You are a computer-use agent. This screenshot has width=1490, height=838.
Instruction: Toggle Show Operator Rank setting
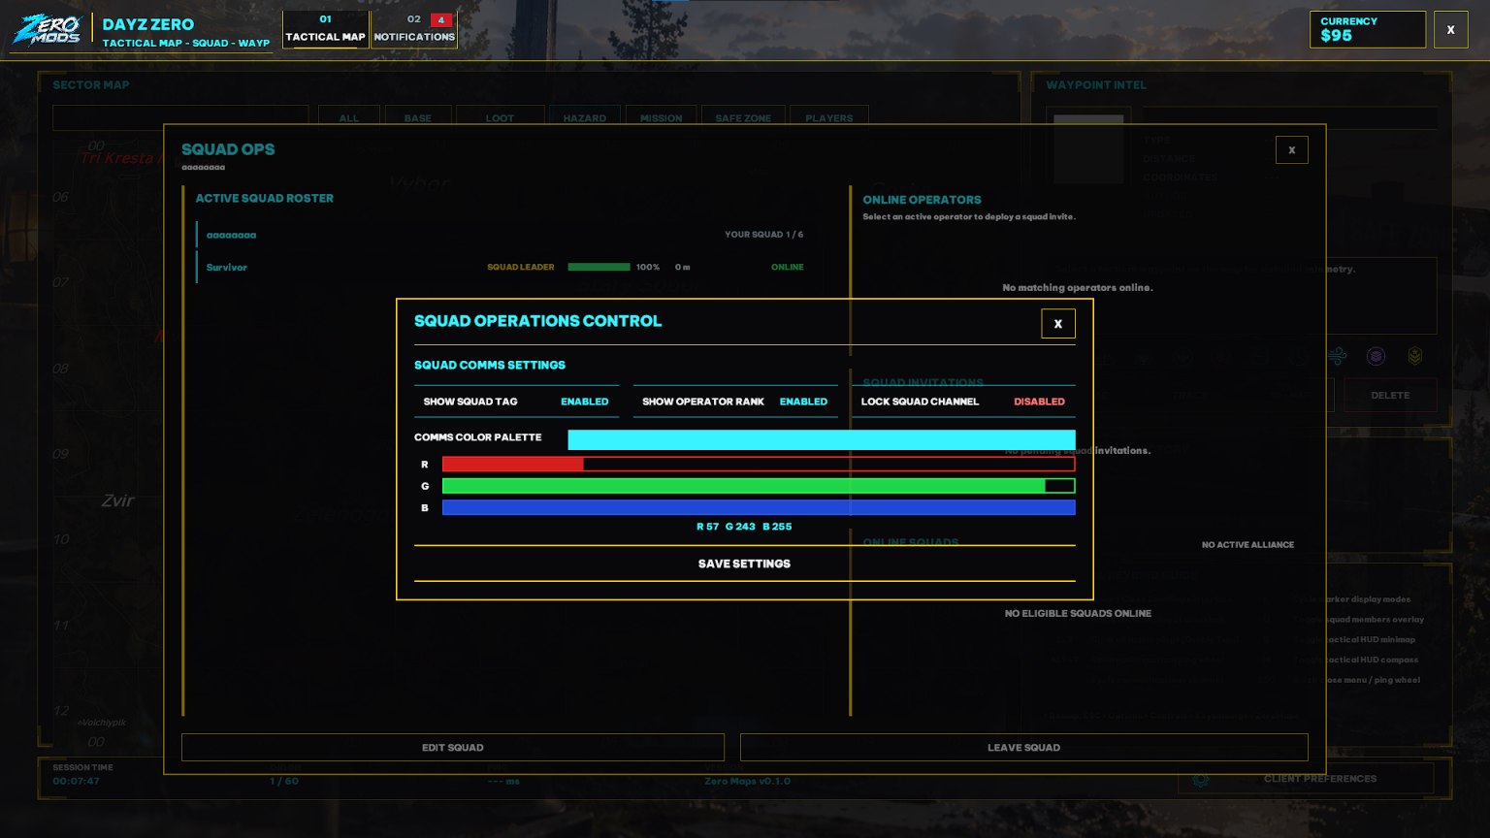click(735, 402)
